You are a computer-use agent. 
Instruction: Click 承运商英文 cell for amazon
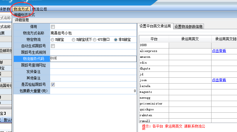click(x=190, y=57)
